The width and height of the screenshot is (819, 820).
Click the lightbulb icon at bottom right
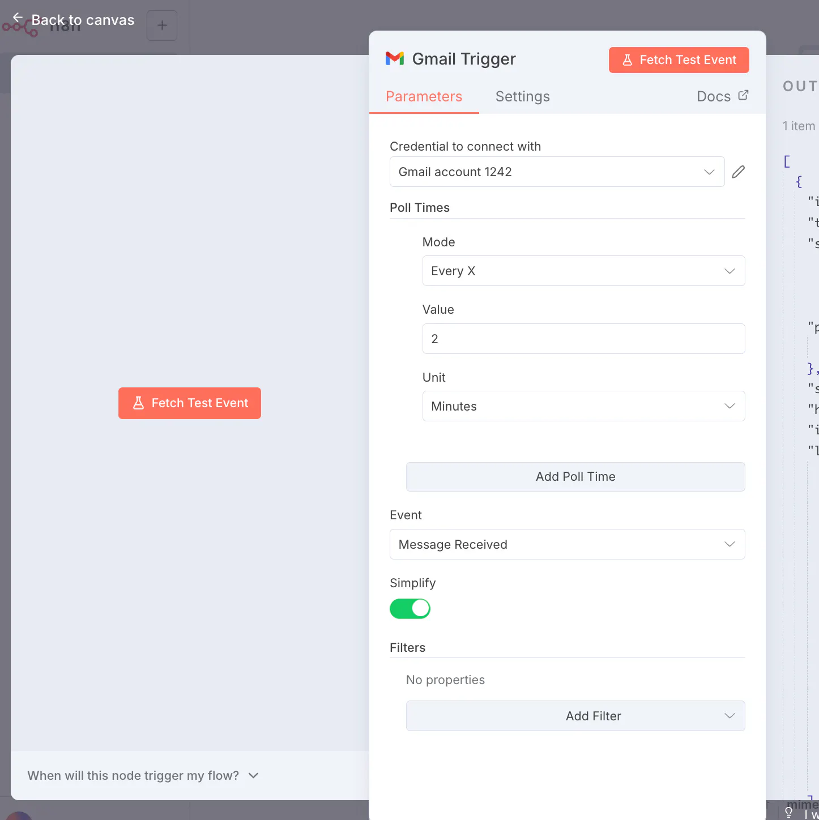[x=788, y=812]
